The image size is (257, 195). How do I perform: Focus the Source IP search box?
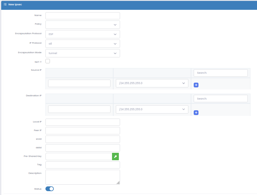[x=220, y=73]
